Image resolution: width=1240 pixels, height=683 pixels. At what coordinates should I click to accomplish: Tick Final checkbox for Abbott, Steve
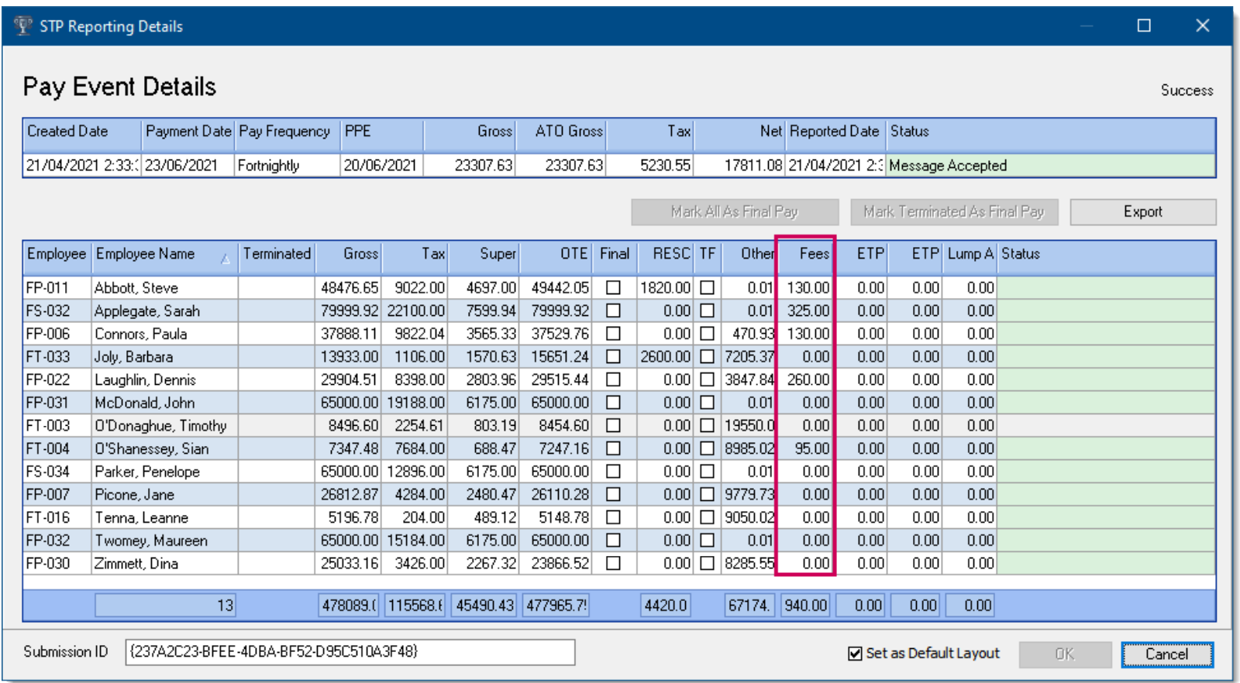point(613,287)
